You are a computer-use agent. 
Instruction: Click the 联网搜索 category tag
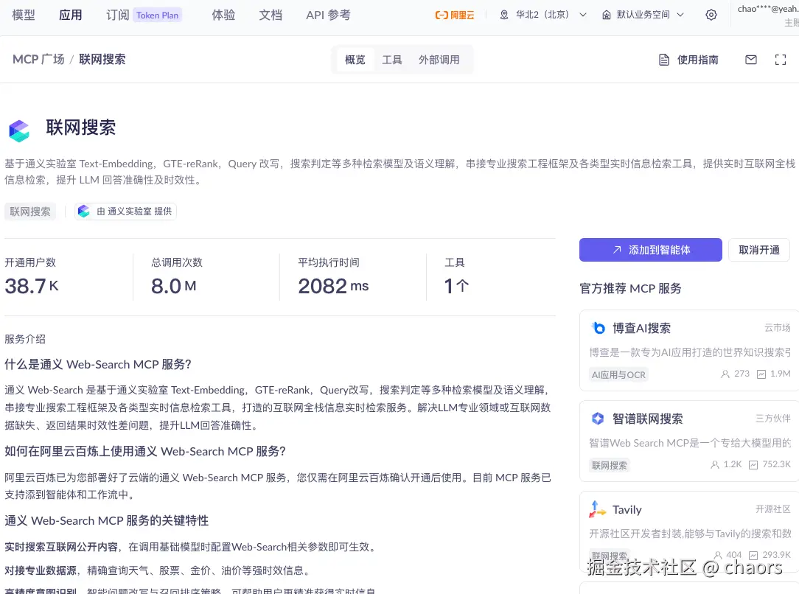click(x=30, y=211)
